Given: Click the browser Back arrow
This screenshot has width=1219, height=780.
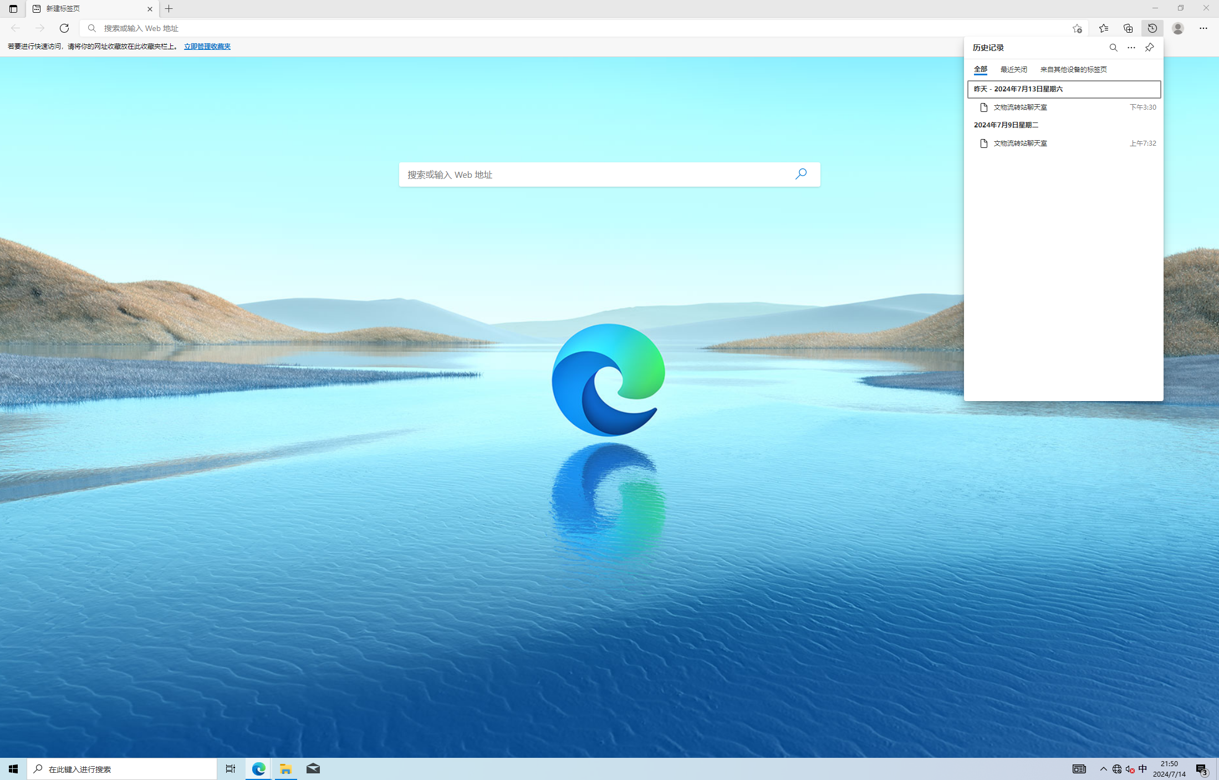Looking at the screenshot, I should pos(16,28).
